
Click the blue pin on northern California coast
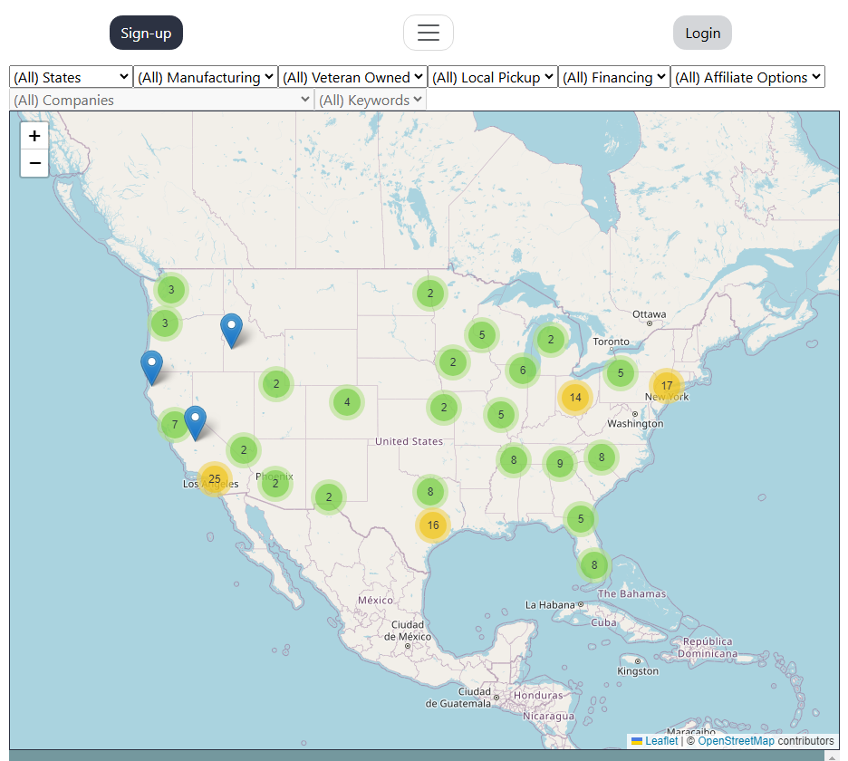(151, 368)
